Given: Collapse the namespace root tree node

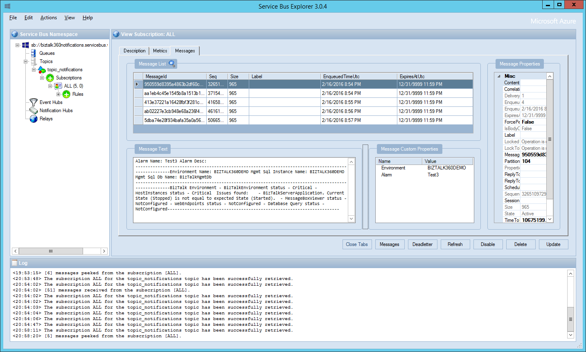Looking at the screenshot, I should point(18,45).
